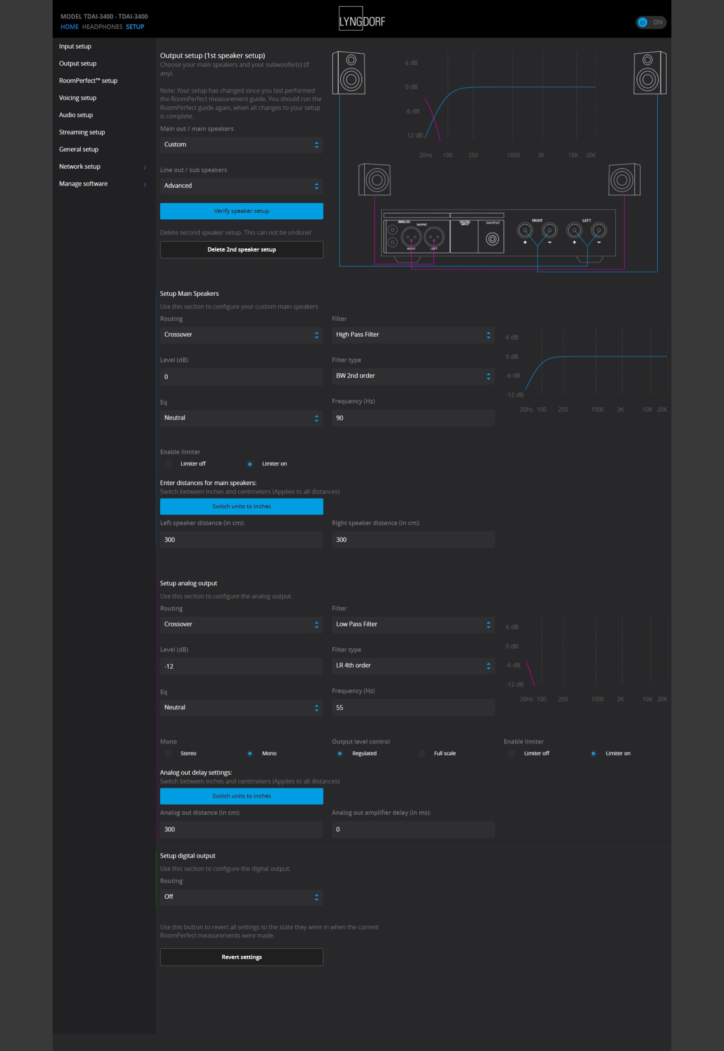Image resolution: width=724 pixels, height=1051 pixels.
Task: Click the digital output jack on amplifier diagram
Action: tap(492, 239)
